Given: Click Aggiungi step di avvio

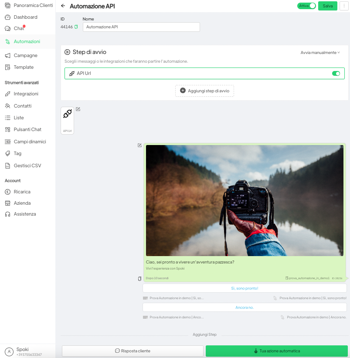Looking at the screenshot, I should tap(204, 91).
